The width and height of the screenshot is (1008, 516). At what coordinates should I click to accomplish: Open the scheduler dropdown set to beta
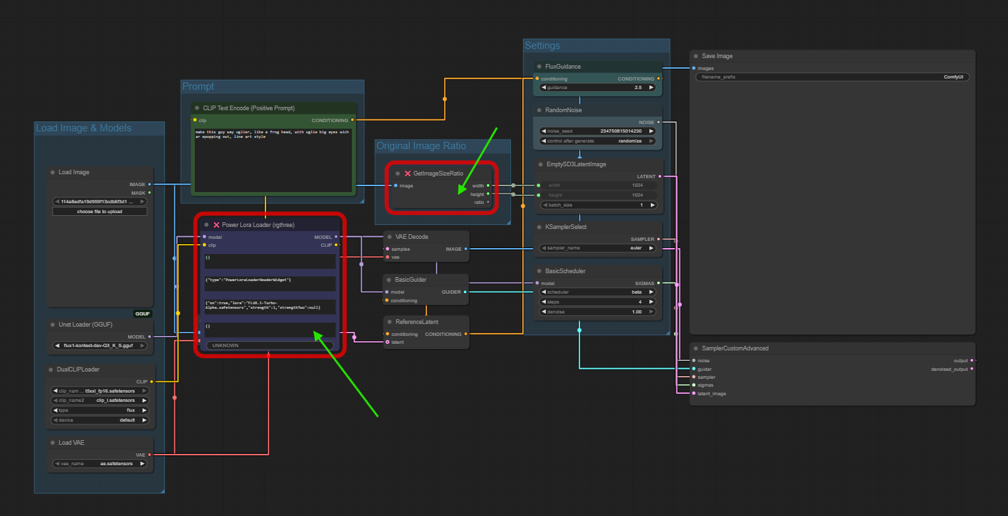coord(596,292)
